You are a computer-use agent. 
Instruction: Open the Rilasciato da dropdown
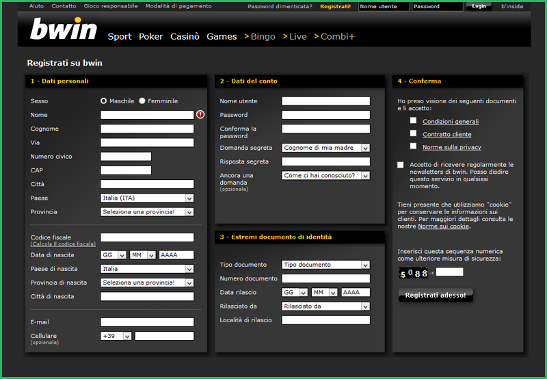click(x=326, y=306)
